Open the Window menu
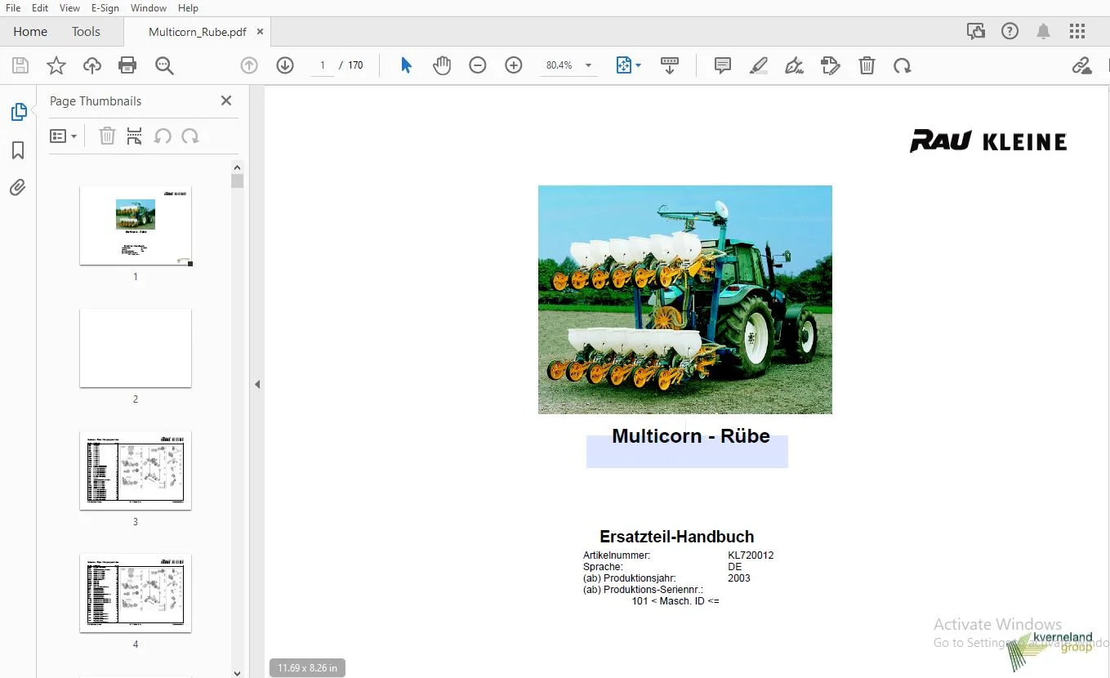 (x=149, y=8)
